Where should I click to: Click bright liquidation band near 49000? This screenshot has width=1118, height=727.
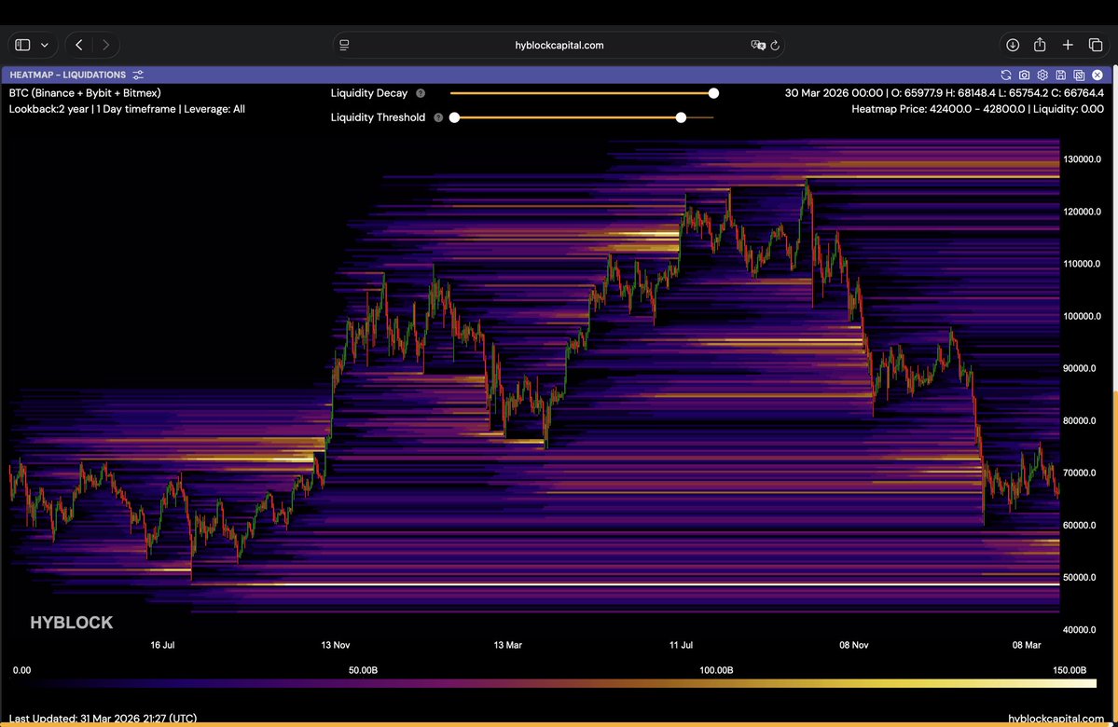(x=626, y=584)
